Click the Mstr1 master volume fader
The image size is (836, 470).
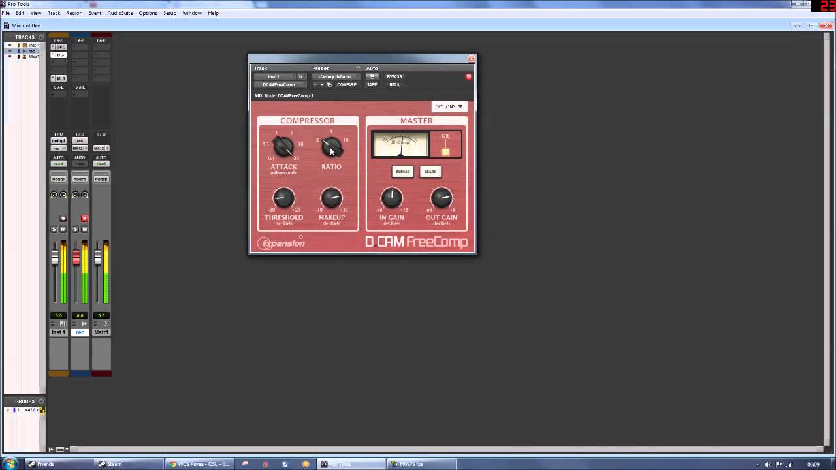click(x=97, y=257)
